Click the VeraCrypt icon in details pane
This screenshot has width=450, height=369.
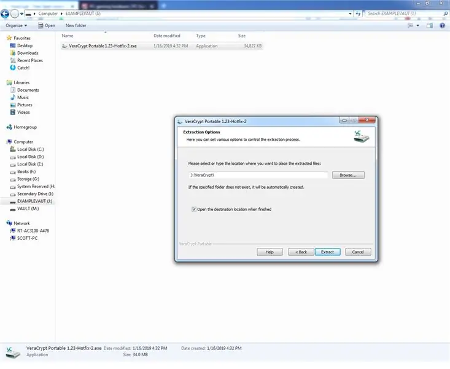(x=13, y=352)
